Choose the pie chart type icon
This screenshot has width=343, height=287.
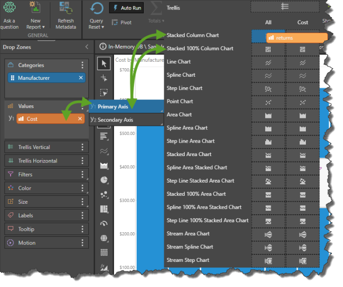pyautogui.click(x=104, y=180)
